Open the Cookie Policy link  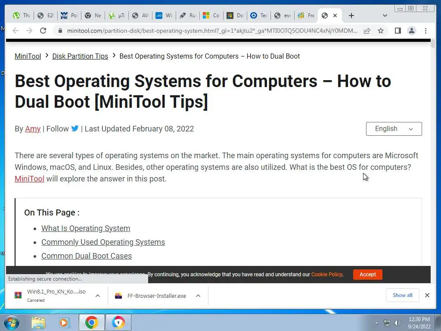point(327,275)
